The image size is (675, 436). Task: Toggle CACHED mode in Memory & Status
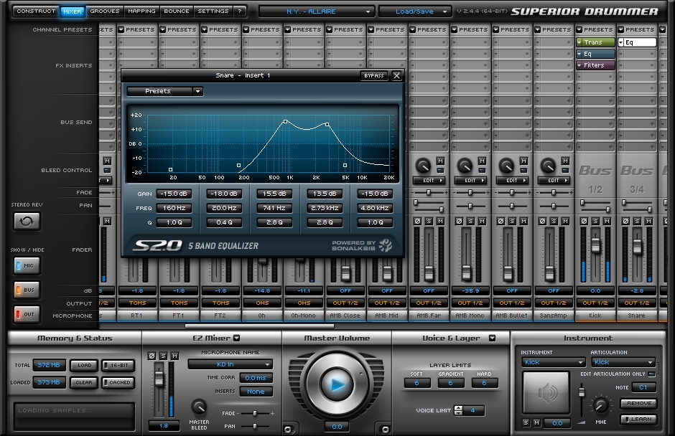coord(118,383)
